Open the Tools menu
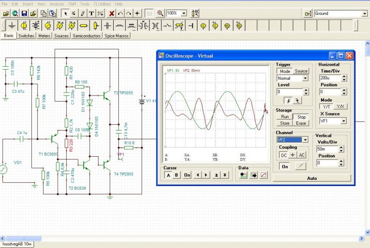This screenshot has height=248, width=370. point(85,4)
